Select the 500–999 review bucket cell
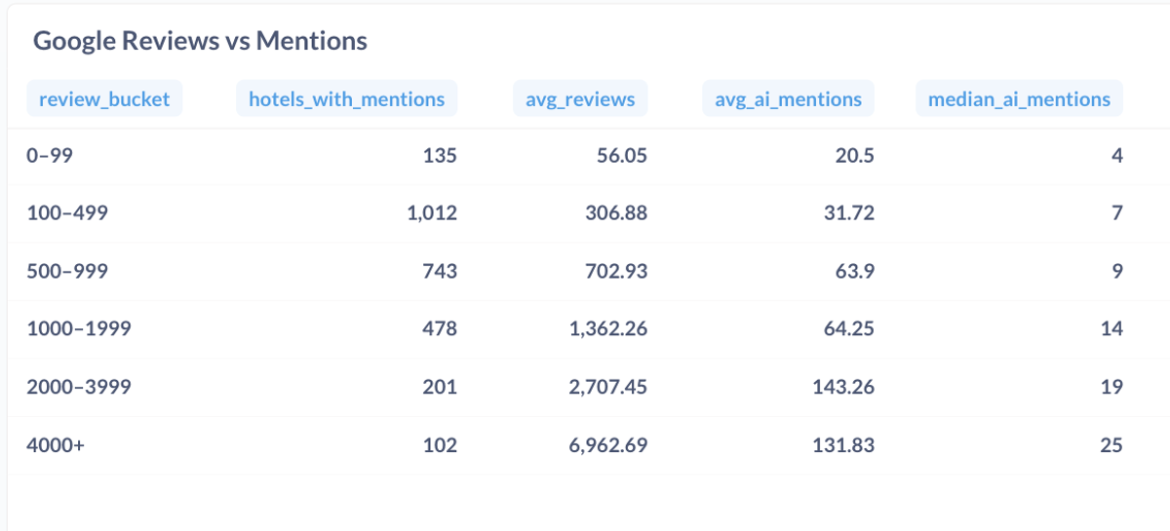Image resolution: width=1170 pixels, height=531 pixels. coord(67,271)
